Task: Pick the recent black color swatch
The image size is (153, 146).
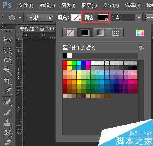Action: click(x=65, y=55)
